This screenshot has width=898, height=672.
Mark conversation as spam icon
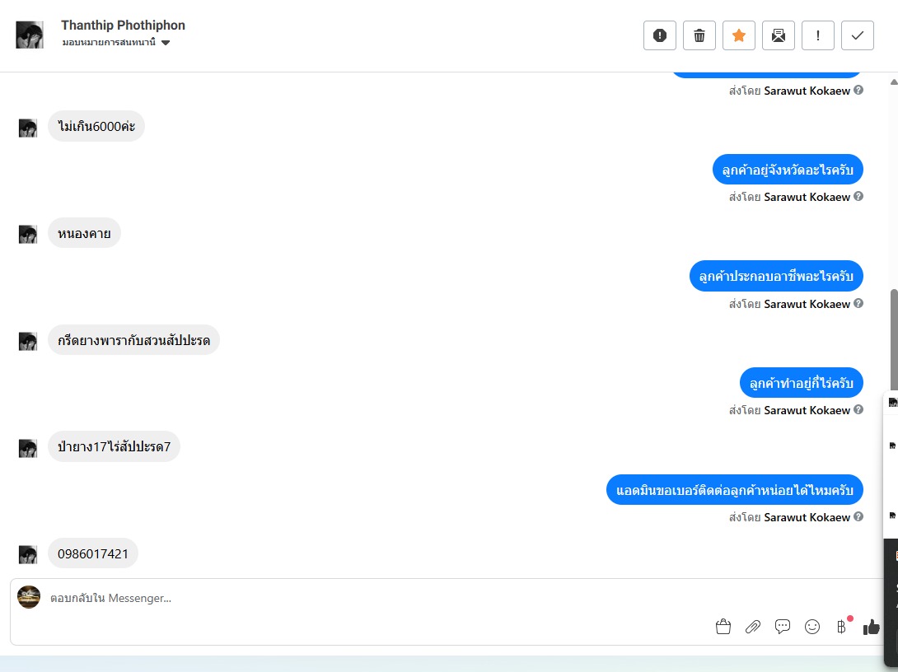tap(659, 35)
